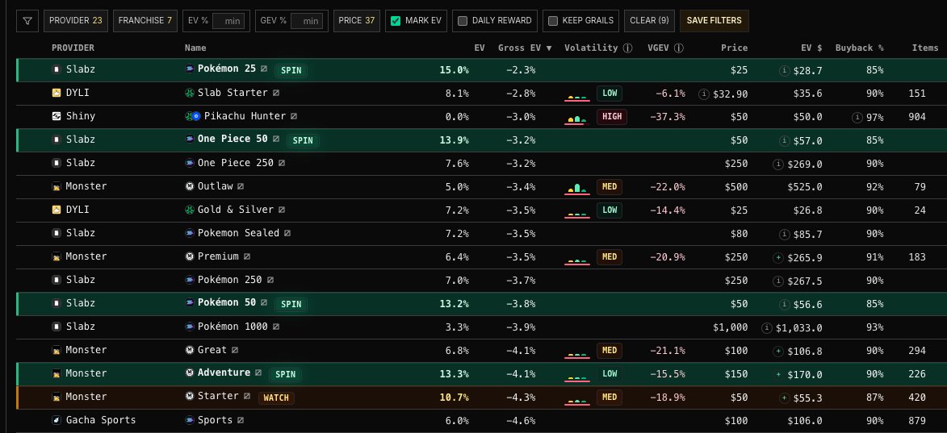Click the edit icon beside Pikachu Hunter
The height and width of the screenshot is (433, 947).
pyautogui.click(x=294, y=116)
